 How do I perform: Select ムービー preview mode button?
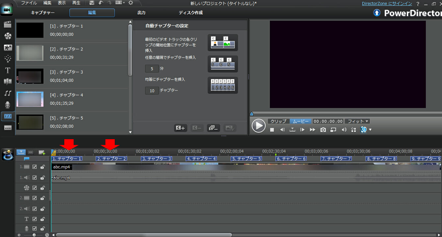[300, 121]
